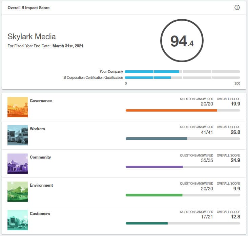Screen dimensions: 248x236
Task: Click Community questions answered 35/35
Action: tap(207, 160)
